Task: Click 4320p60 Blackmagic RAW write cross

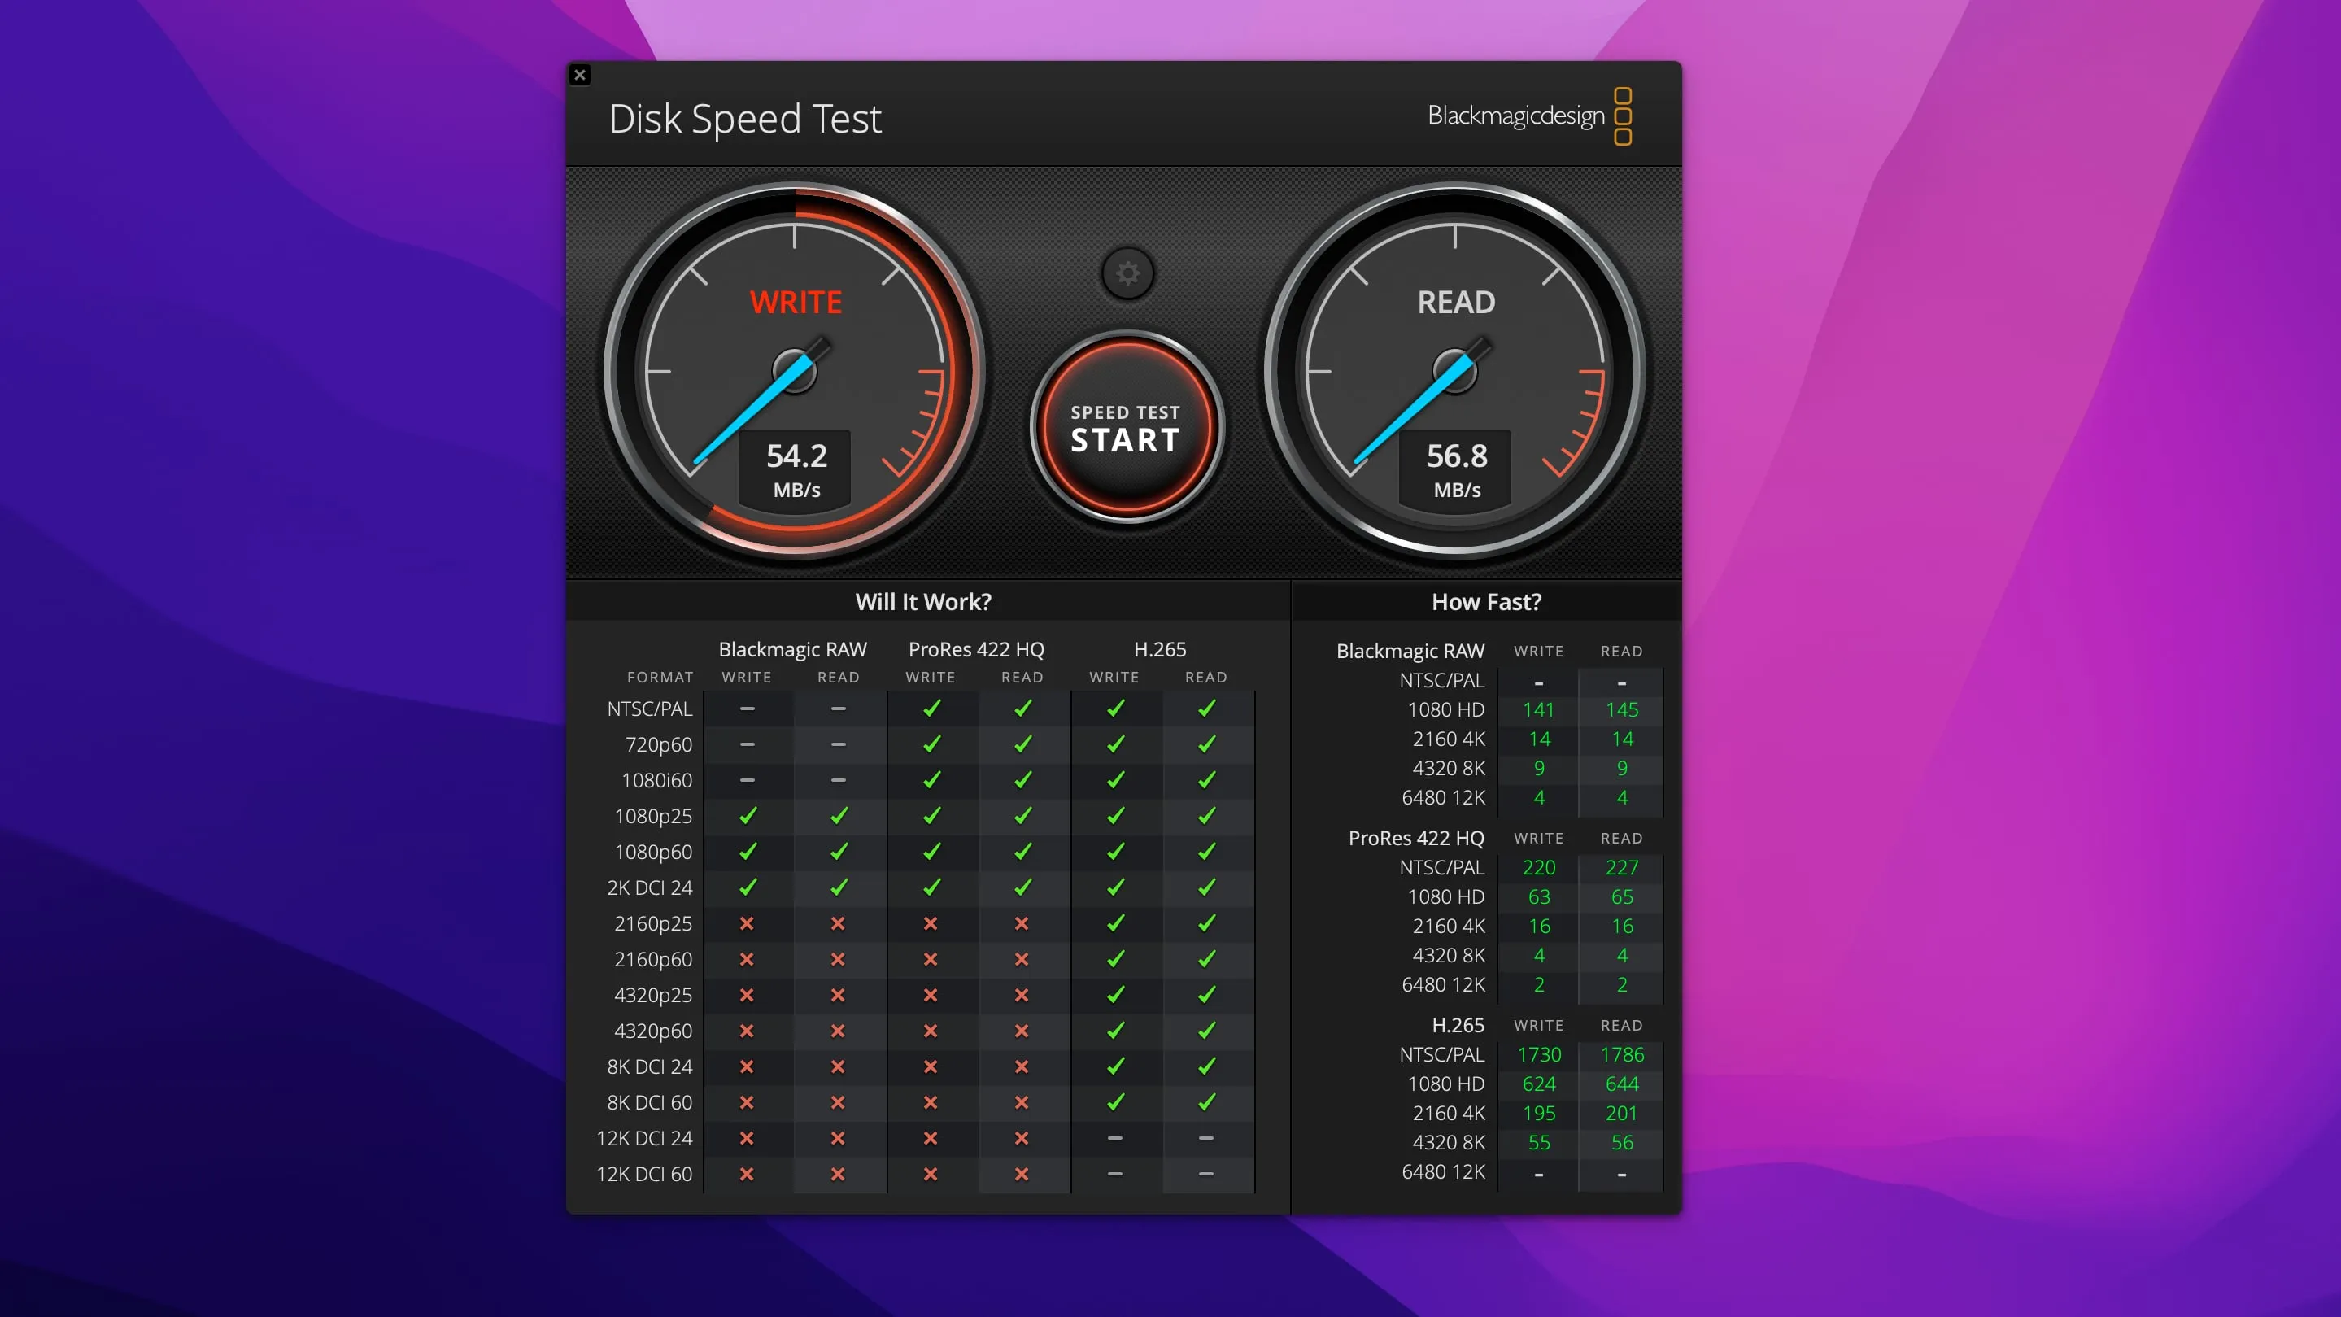Action: pyautogui.click(x=747, y=1031)
